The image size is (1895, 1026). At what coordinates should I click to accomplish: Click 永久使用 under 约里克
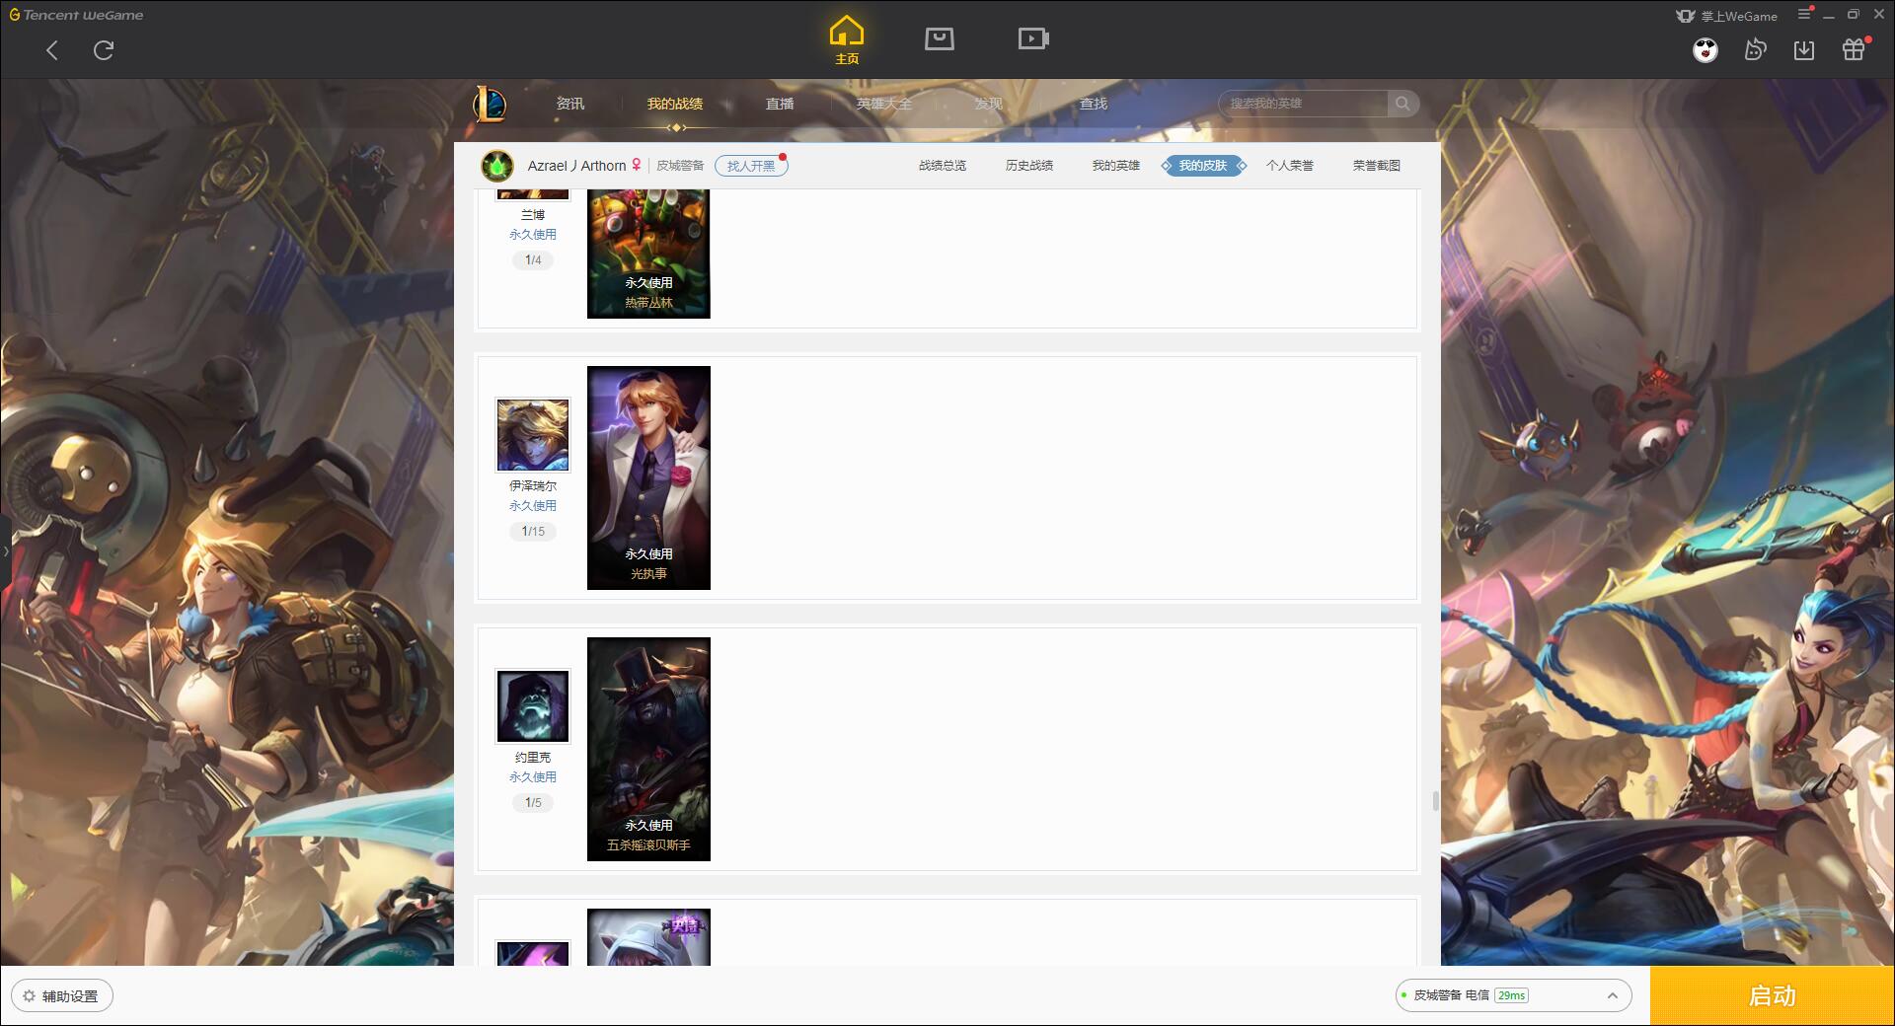point(533,776)
